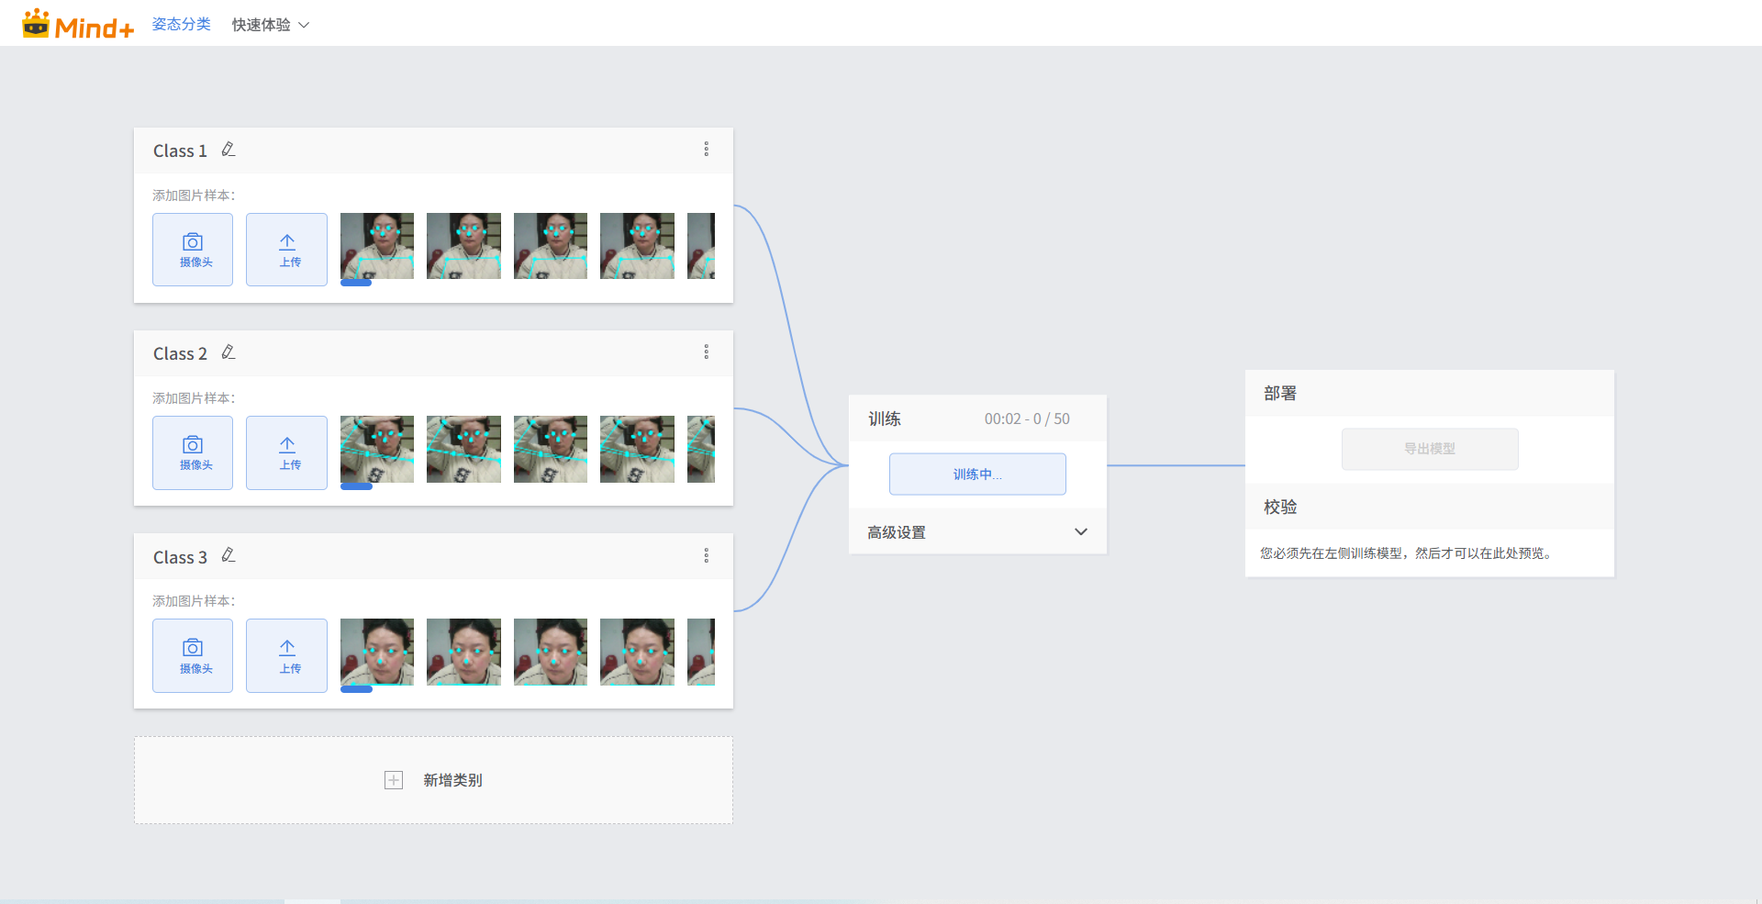Open the camera (摄像头) for Class 3 samples

tap(193, 655)
